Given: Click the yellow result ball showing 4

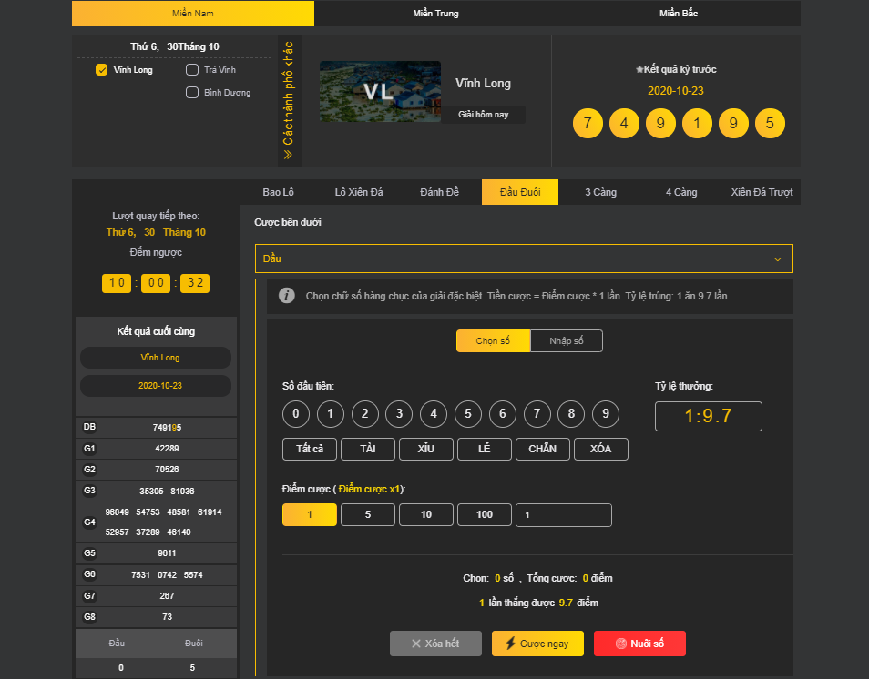Looking at the screenshot, I should click(624, 122).
